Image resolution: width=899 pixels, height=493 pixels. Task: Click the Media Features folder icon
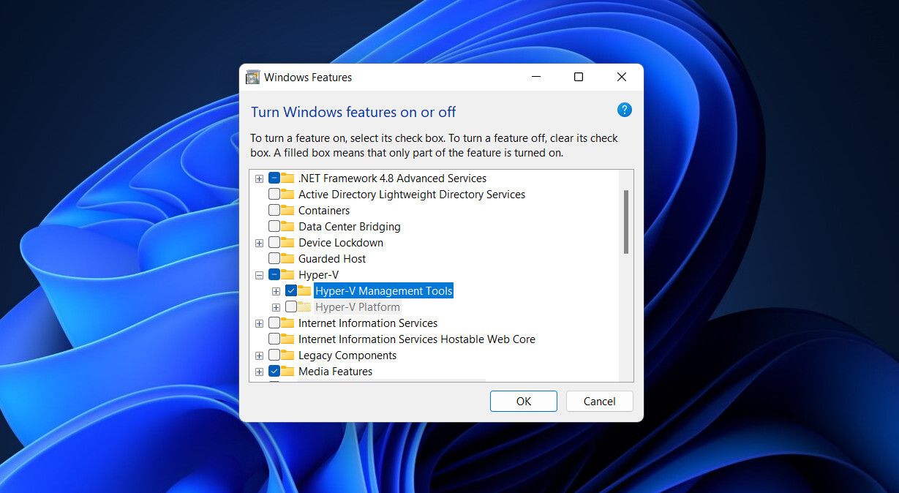click(286, 371)
